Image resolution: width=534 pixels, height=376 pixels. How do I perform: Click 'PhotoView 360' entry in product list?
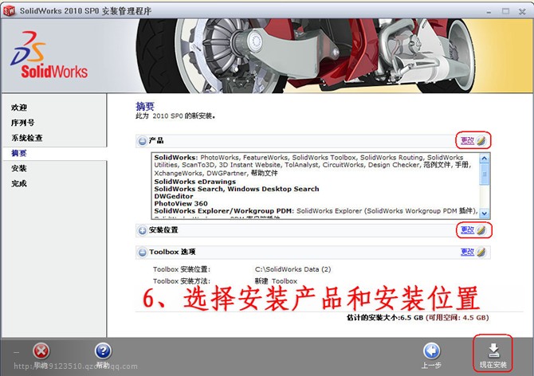coord(181,203)
